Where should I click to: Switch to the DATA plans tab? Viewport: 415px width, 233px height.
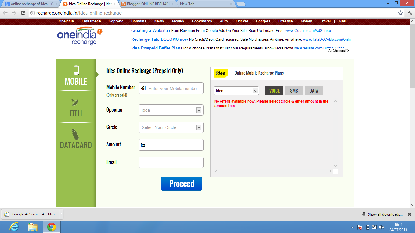pos(314,91)
